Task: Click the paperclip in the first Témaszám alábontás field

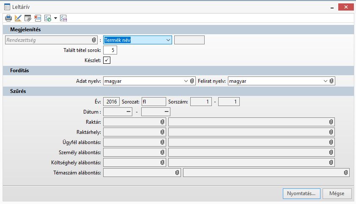Action: pyautogui.click(x=177, y=173)
